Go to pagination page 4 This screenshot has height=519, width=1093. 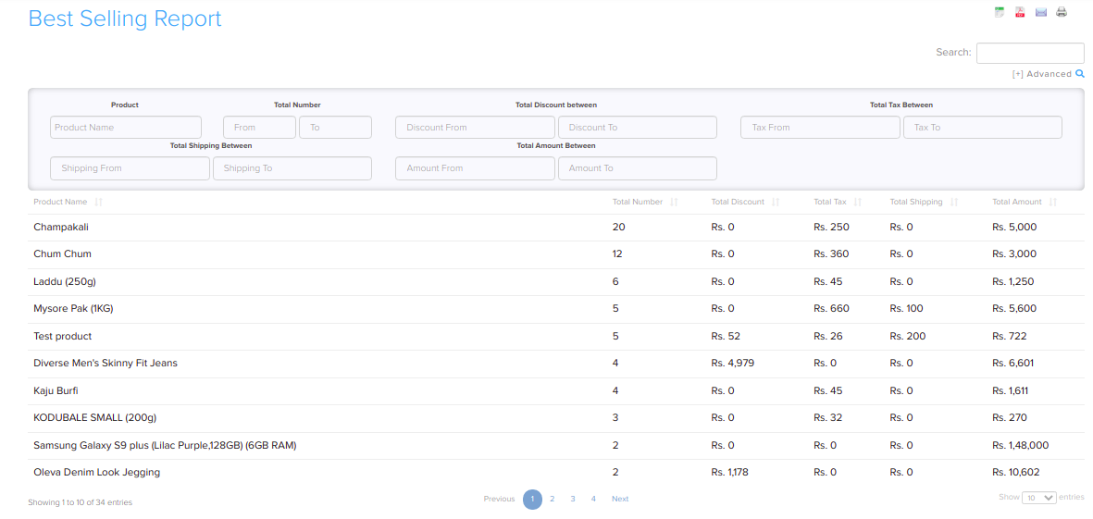pyautogui.click(x=594, y=499)
